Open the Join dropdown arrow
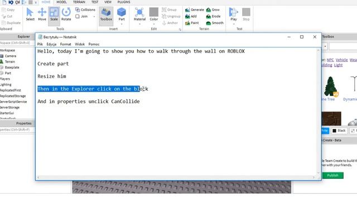357x201 pixels. pyautogui.click(x=94, y=16)
